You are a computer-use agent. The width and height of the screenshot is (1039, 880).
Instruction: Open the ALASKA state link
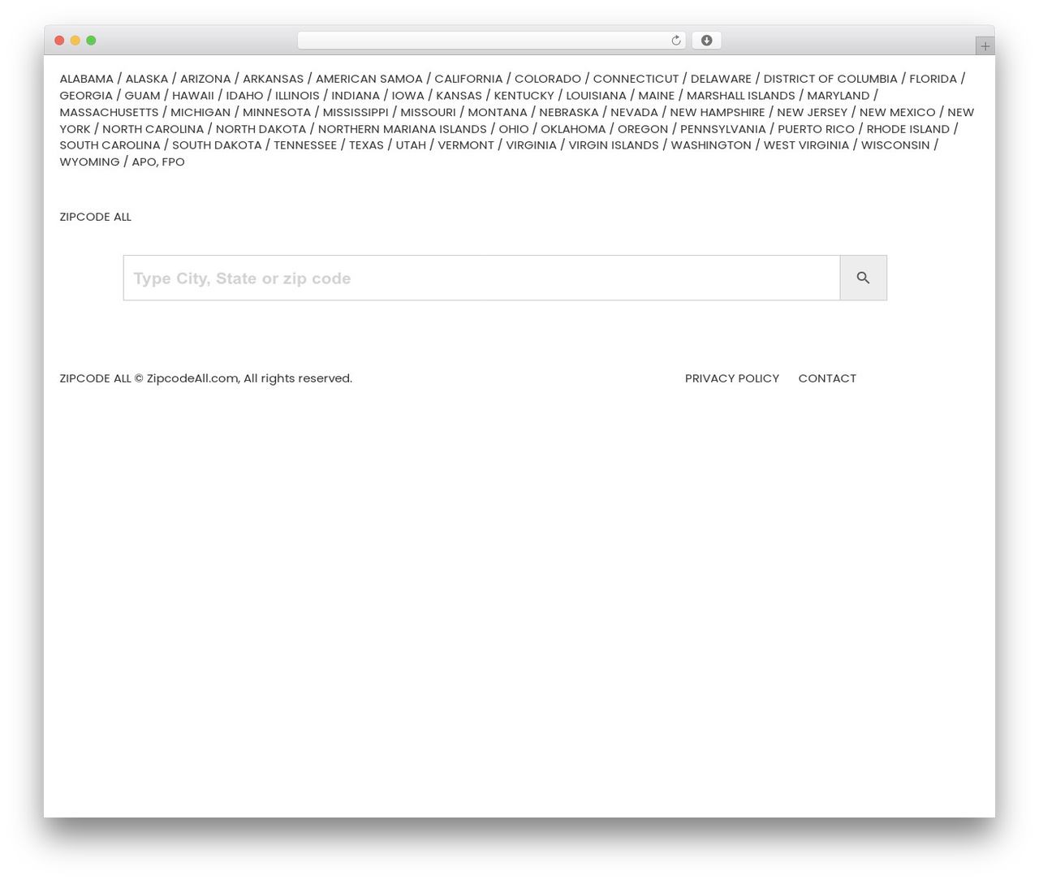click(x=146, y=79)
